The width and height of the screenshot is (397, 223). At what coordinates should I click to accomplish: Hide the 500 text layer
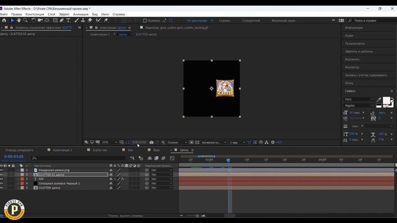[x=1, y=179]
